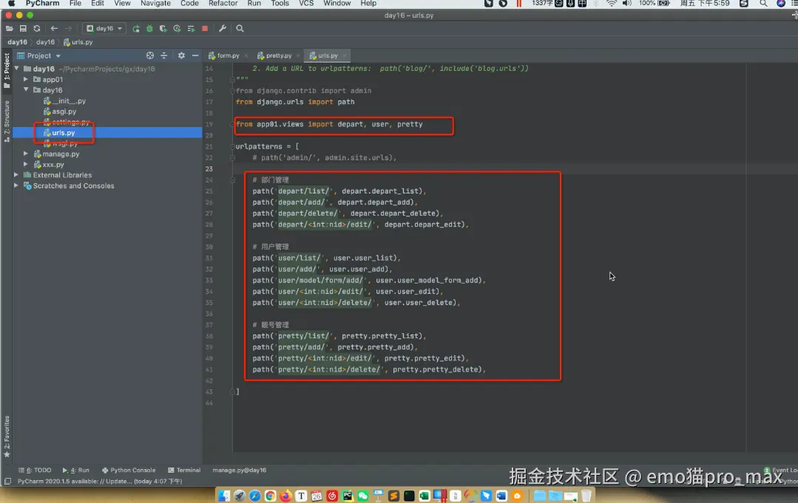Click the Run with Coverage icon
798x503 pixels.
(x=163, y=29)
